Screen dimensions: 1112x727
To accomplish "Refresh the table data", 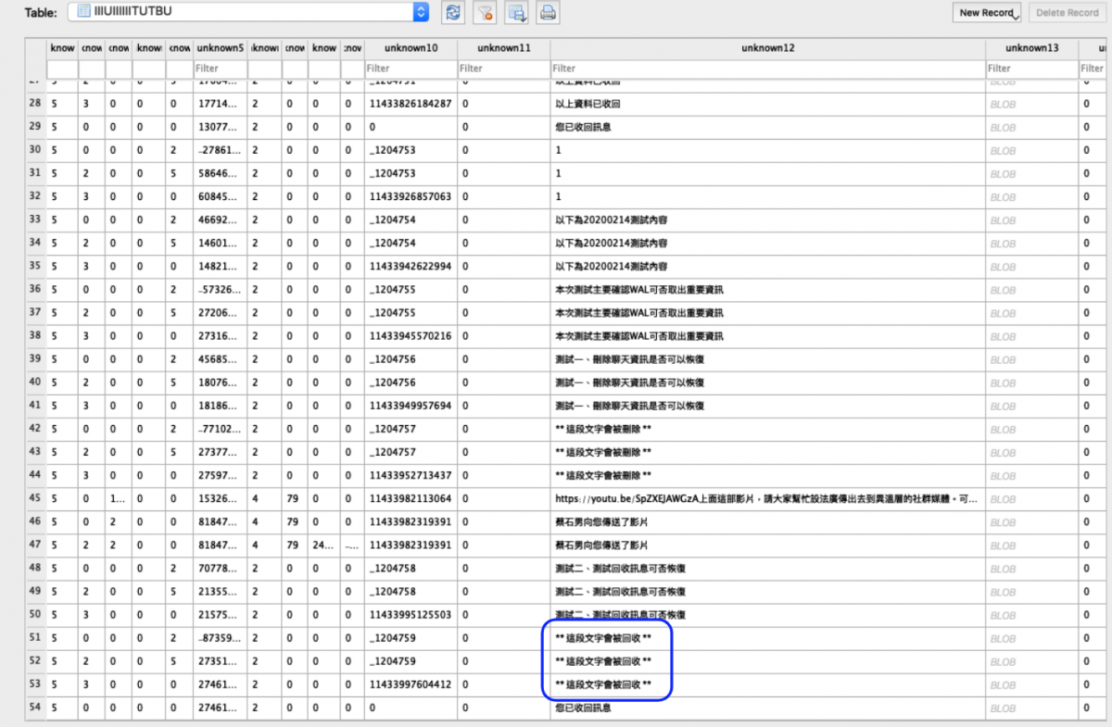I will (452, 12).
